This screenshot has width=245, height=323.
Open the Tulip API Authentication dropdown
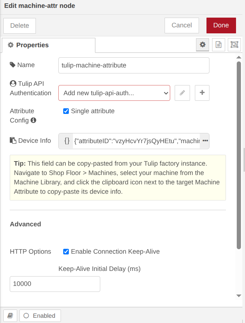(114, 93)
